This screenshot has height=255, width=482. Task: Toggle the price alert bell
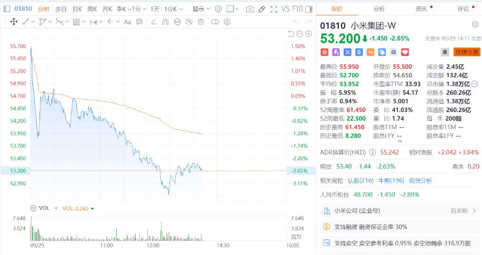[x=445, y=52]
